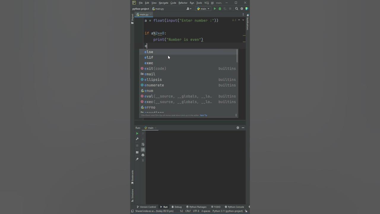Open the Python Packages tool window

click(x=196, y=207)
